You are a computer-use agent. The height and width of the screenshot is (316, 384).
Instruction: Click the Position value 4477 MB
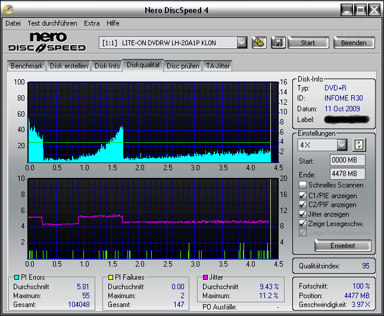click(357, 296)
